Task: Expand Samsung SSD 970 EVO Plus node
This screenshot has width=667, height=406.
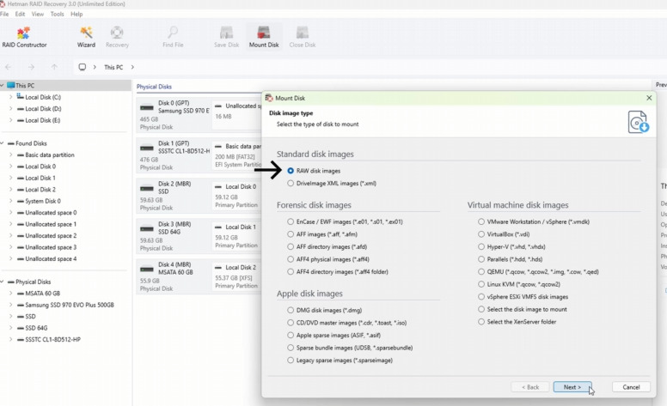Action: [10, 305]
